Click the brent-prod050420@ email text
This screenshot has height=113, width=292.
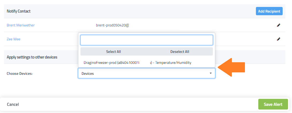click(112, 25)
